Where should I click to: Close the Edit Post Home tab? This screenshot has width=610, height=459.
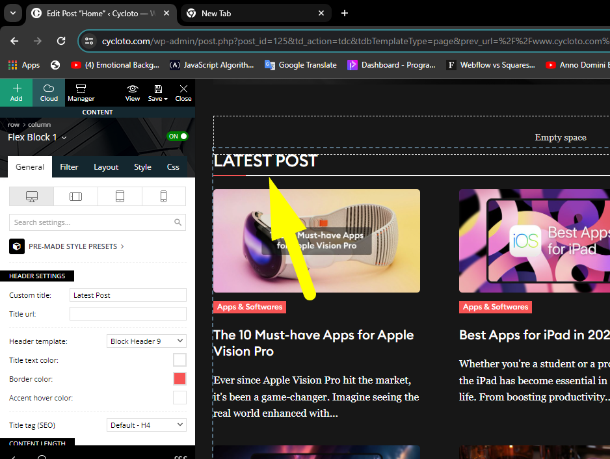tap(166, 13)
